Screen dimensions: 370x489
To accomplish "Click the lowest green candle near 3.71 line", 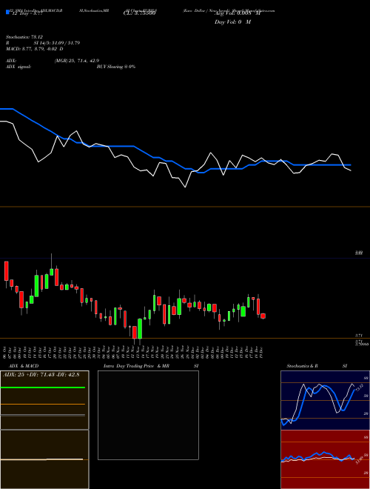I will [x=140, y=329].
